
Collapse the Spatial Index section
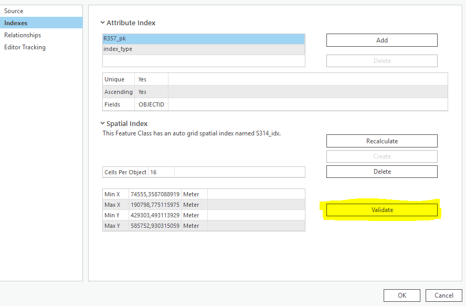tap(103, 123)
